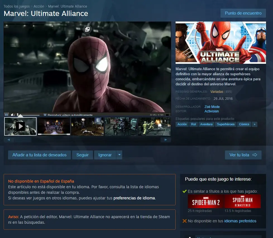Click the fullscreen video icon
This screenshot has width=273, height=238.
pos(167,115)
